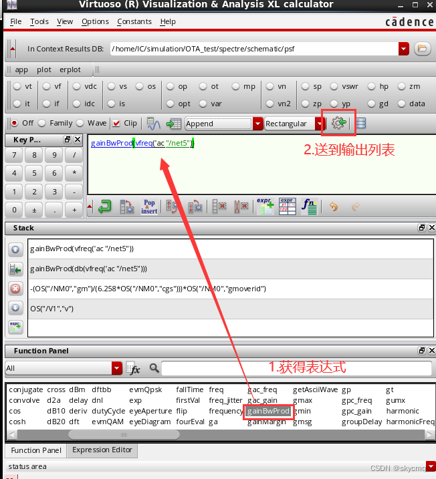Move stack item up arrow button
Image resolution: width=436 pixels, height=479 pixels.
coord(15,249)
